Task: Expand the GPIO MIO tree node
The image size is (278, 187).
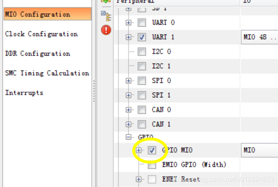Action: point(139,150)
